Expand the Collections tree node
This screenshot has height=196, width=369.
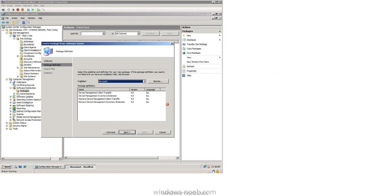point(11,82)
